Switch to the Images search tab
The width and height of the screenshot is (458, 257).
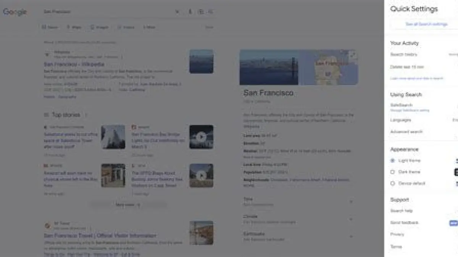(99, 27)
